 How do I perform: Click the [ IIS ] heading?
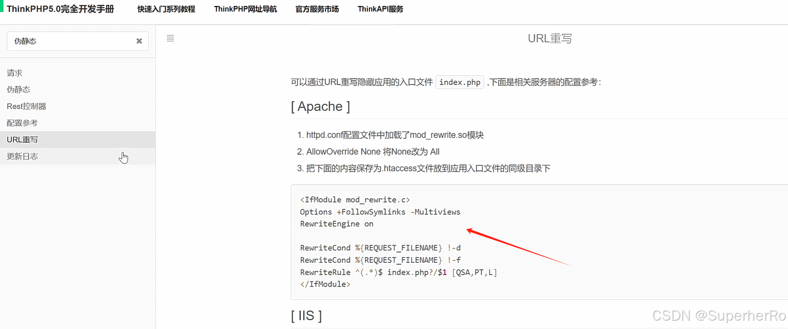[306, 315]
